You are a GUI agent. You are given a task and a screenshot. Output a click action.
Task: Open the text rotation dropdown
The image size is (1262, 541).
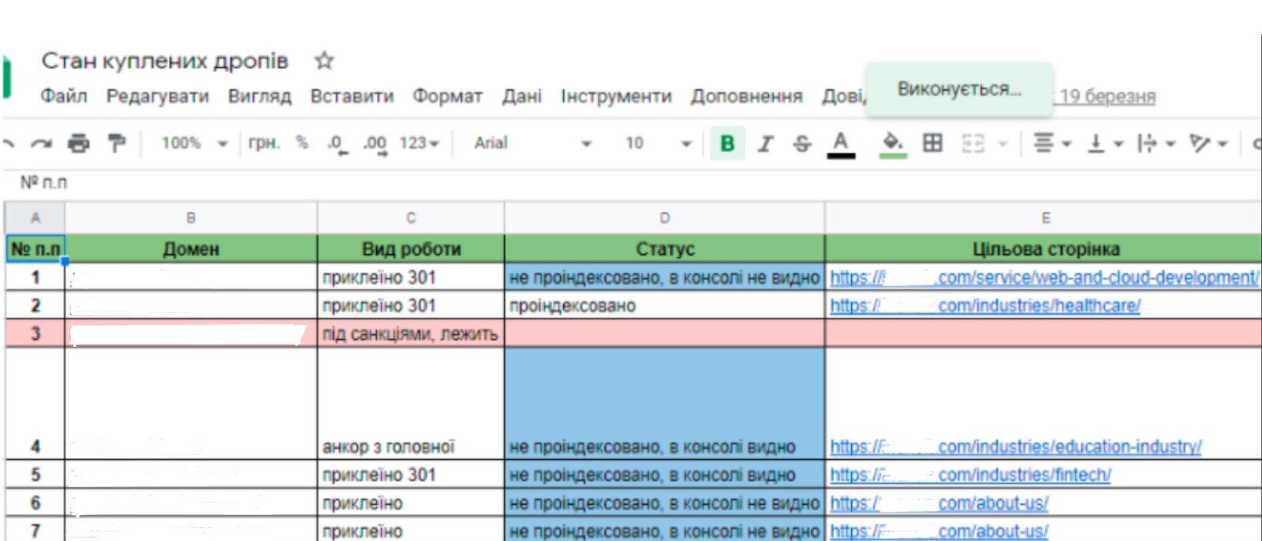[x=1208, y=144]
